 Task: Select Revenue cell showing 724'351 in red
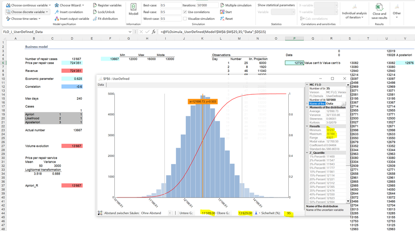pyautogui.click(x=72, y=71)
